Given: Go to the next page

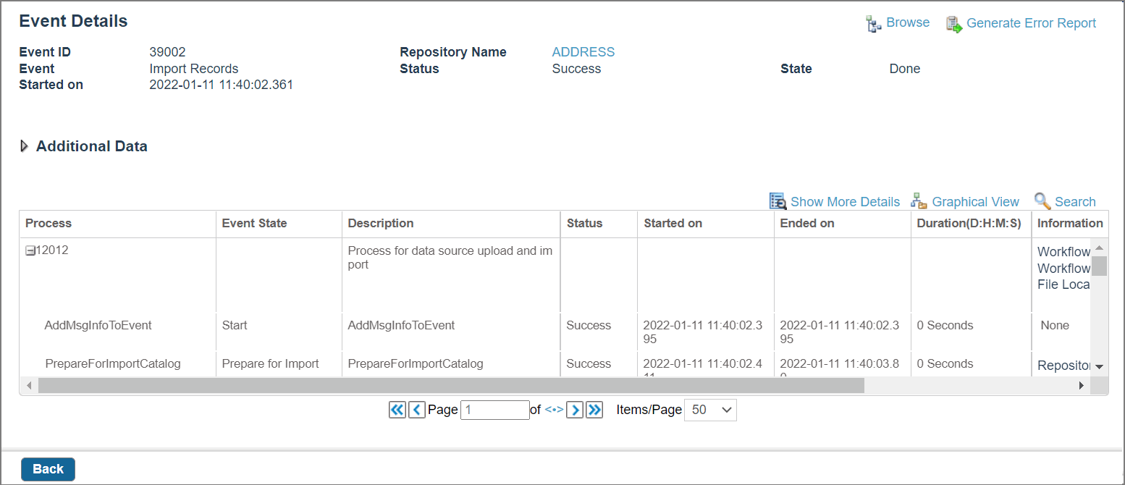Looking at the screenshot, I should [575, 410].
